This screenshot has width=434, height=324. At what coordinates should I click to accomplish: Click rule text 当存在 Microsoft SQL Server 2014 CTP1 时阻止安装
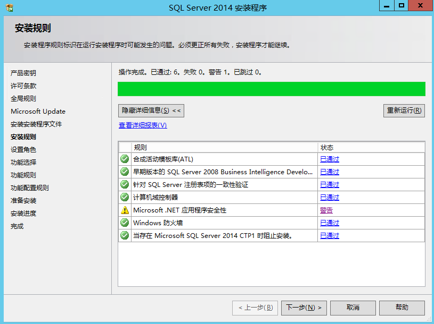[x=212, y=236]
